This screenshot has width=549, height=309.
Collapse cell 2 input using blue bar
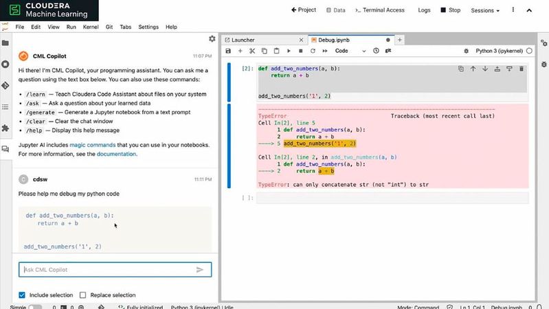(x=229, y=82)
